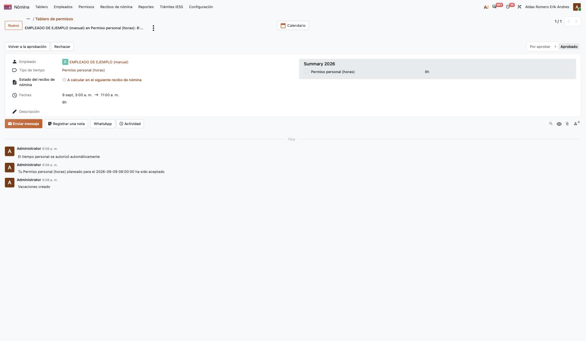The image size is (586, 341).
Task: Click the employee avatar badge 'E'
Action: click(65, 62)
